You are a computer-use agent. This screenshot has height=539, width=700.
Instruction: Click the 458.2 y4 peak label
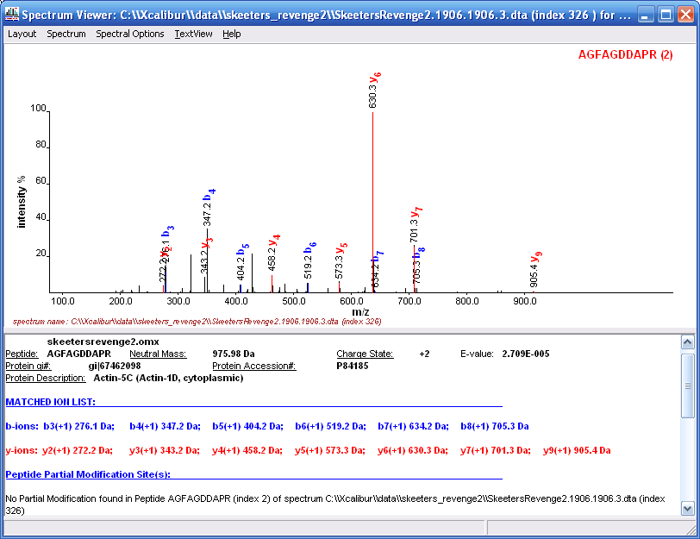click(273, 253)
